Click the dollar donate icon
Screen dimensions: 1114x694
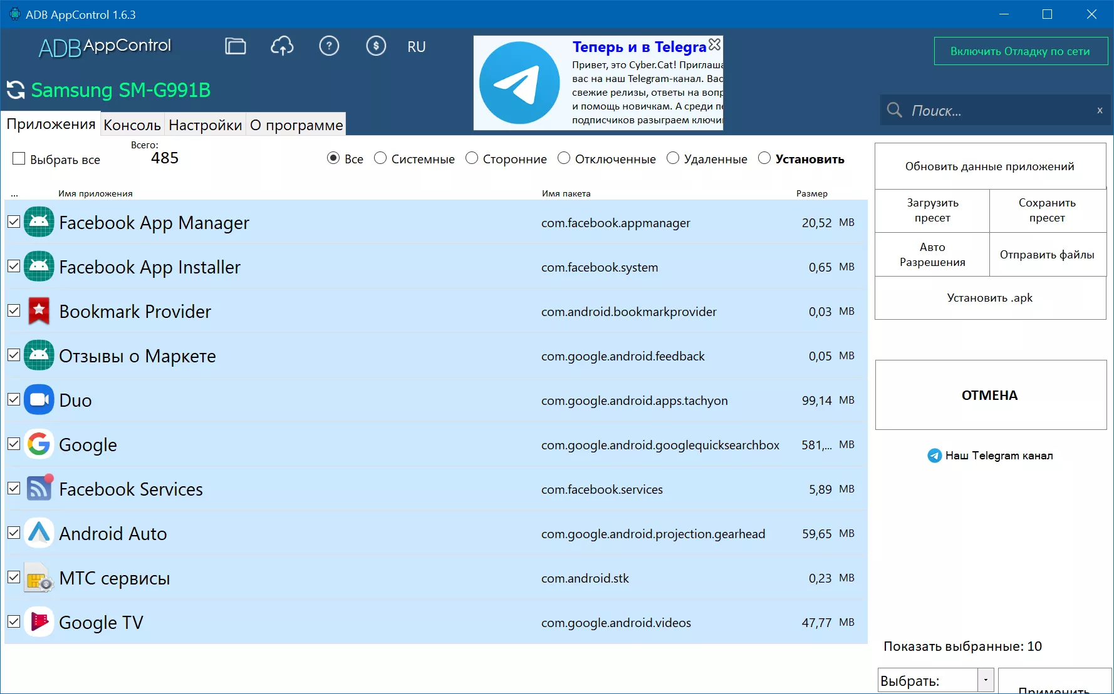[376, 46]
